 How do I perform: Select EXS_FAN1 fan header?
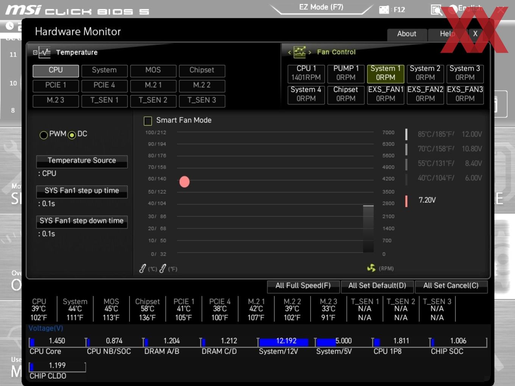pyautogui.click(x=385, y=95)
